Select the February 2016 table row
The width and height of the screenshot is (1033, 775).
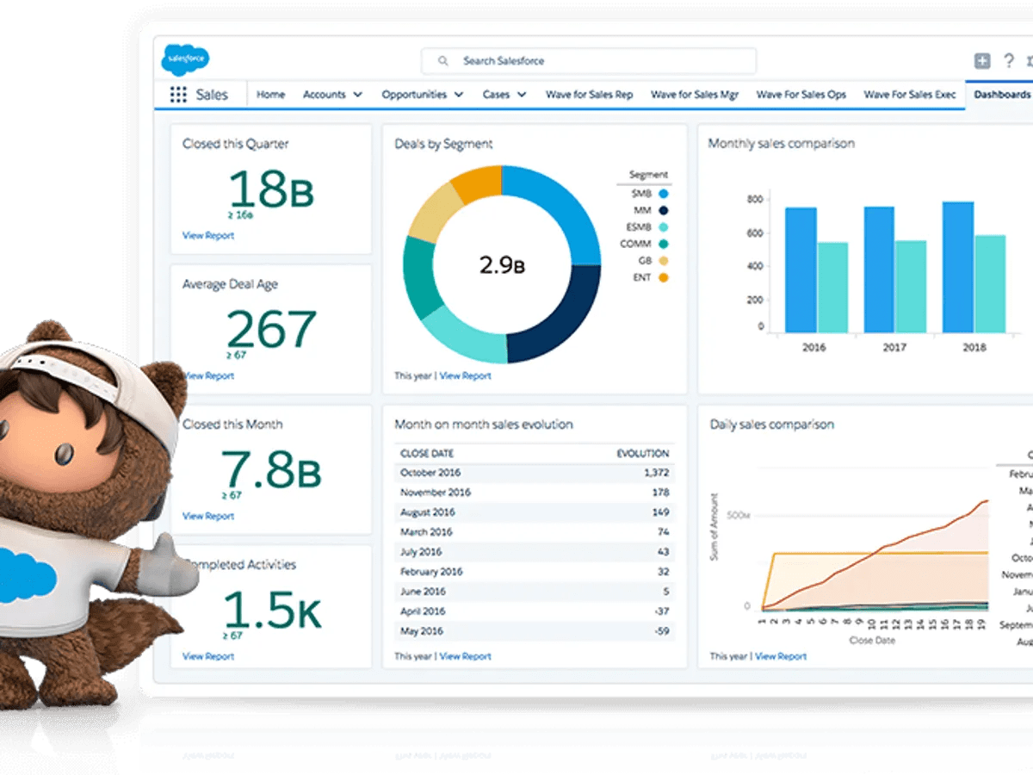535,572
